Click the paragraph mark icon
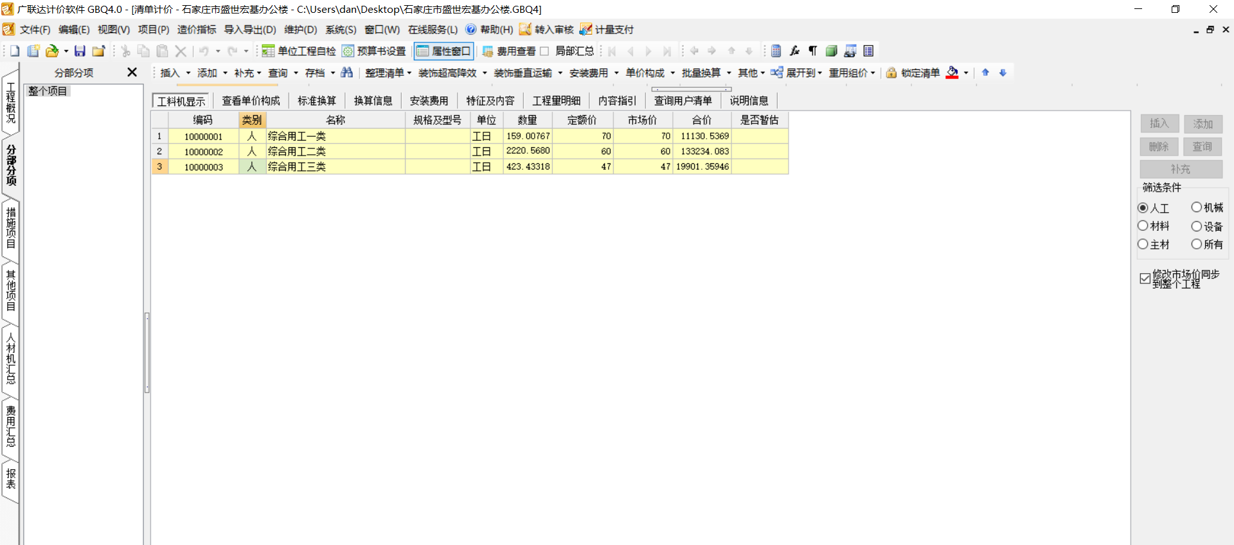The width and height of the screenshot is (1234, 545). pos(812,51)
